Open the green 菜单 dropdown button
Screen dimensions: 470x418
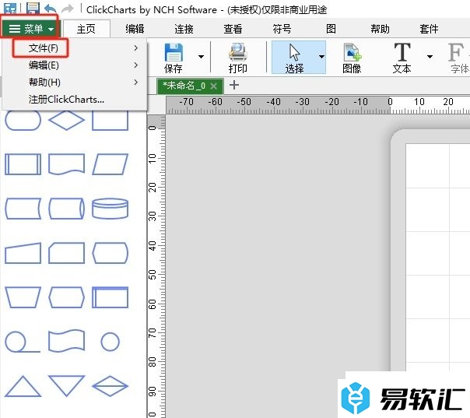[x=31, y=29]
